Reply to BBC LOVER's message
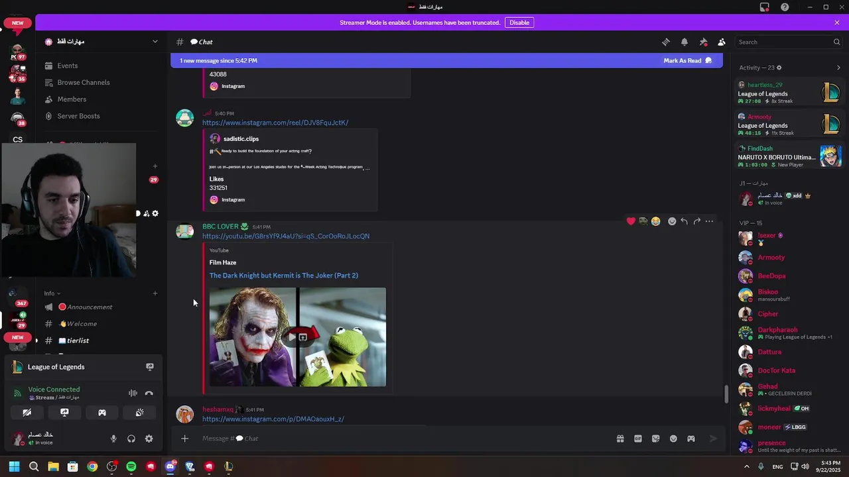849x477 pixels. point(685,221)
